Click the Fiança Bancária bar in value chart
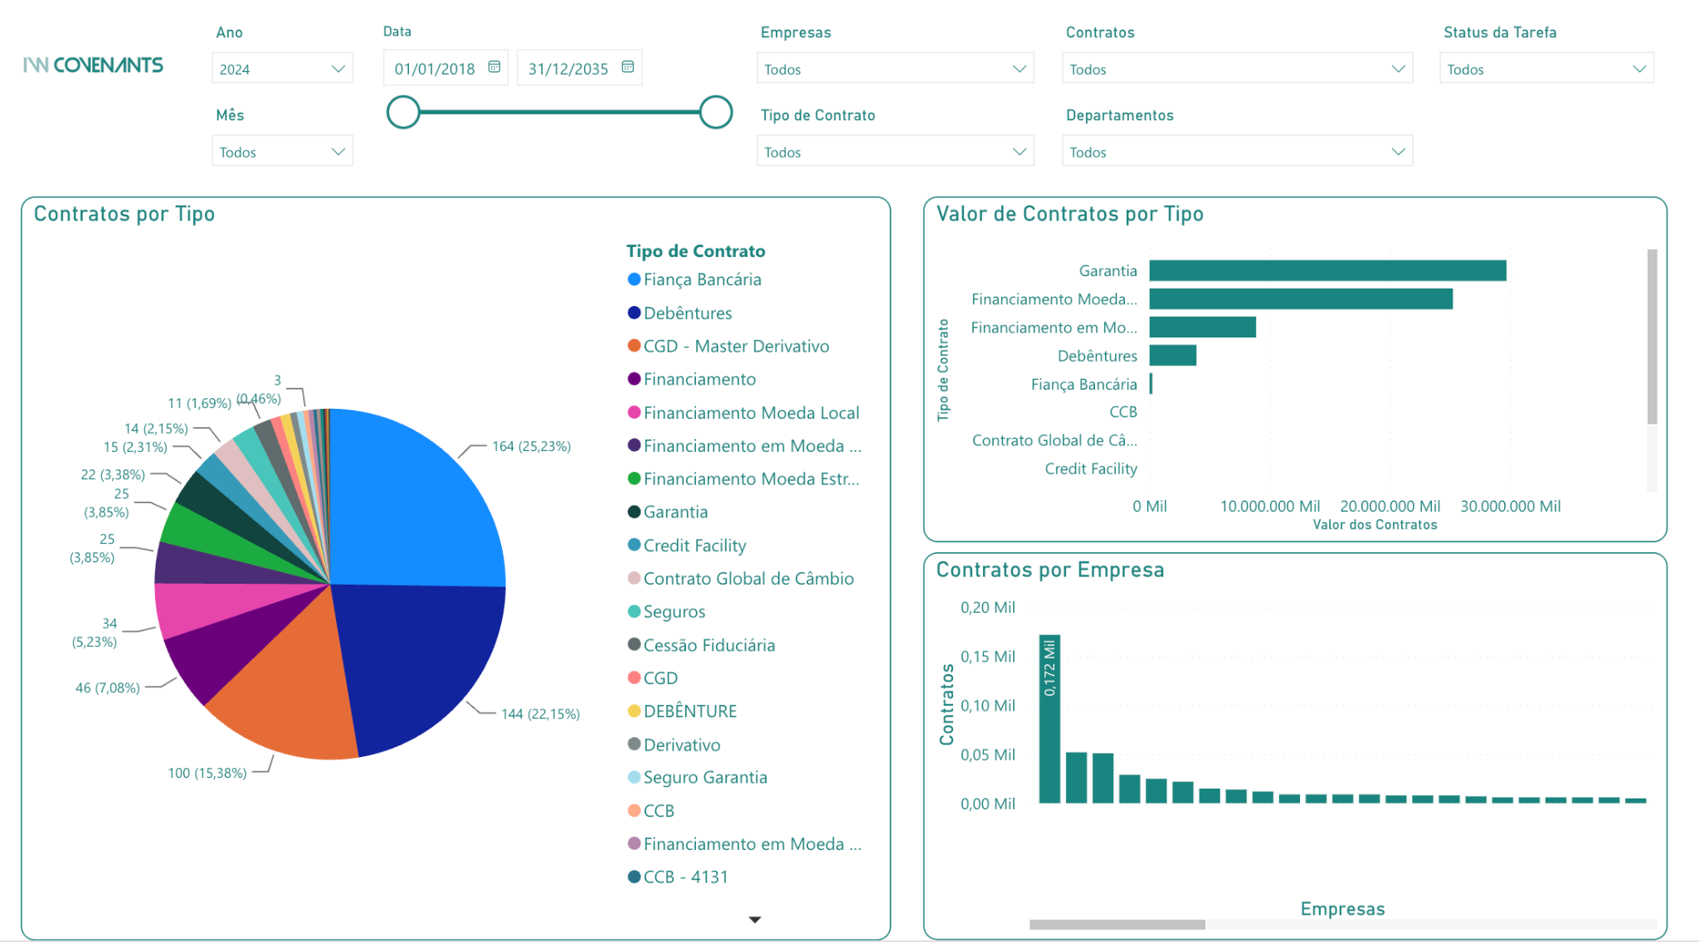The image size is (1699, 942). [1151, 383]
